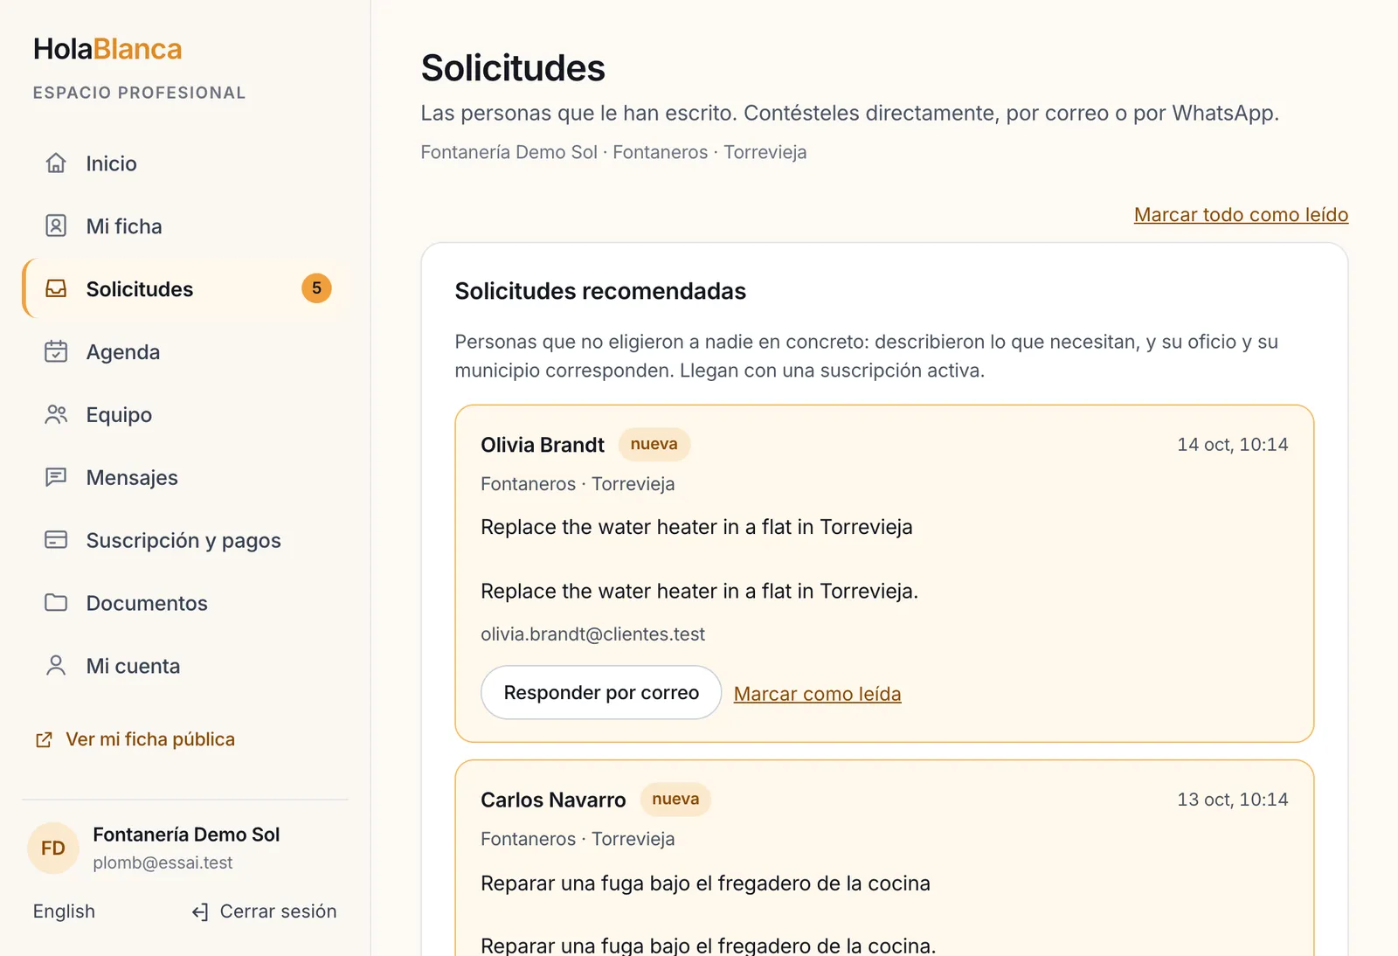Click the Mi cuenta user icon

tap(56, 667)
